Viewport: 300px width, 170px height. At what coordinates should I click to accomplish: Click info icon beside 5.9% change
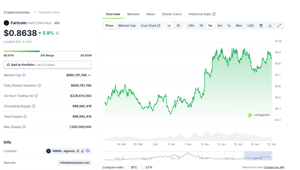point(57,33)
